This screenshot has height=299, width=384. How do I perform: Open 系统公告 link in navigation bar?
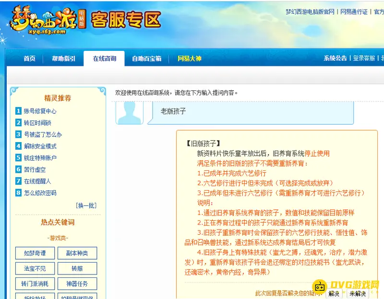(335, 58)
